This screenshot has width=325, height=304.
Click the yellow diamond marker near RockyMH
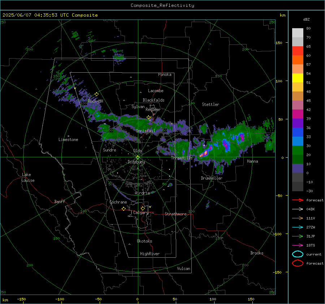click(96, 94)
